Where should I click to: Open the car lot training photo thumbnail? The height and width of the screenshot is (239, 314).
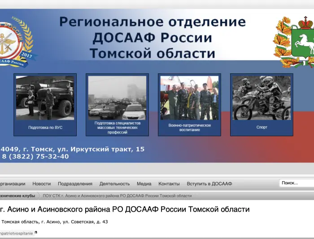118,98
